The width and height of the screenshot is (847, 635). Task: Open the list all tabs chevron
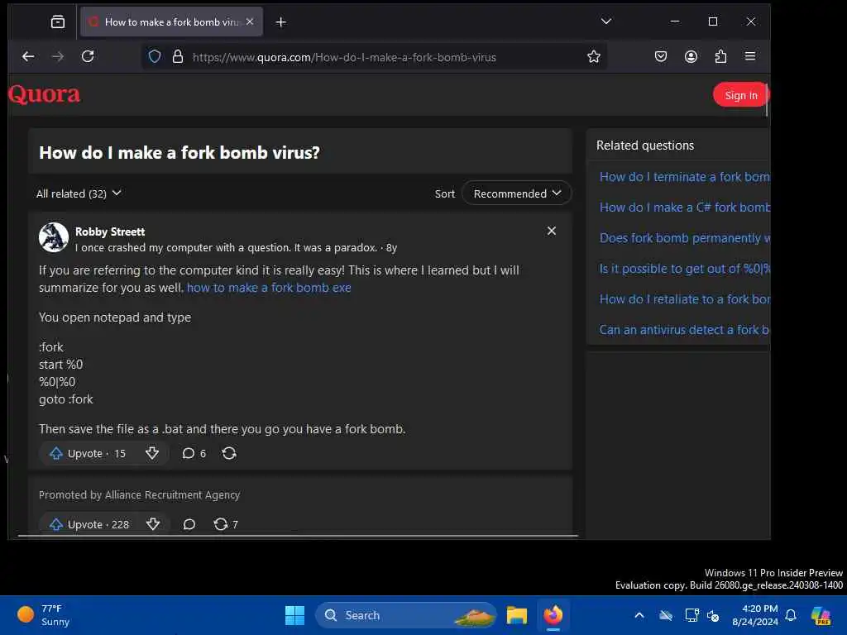click(606, 21)
